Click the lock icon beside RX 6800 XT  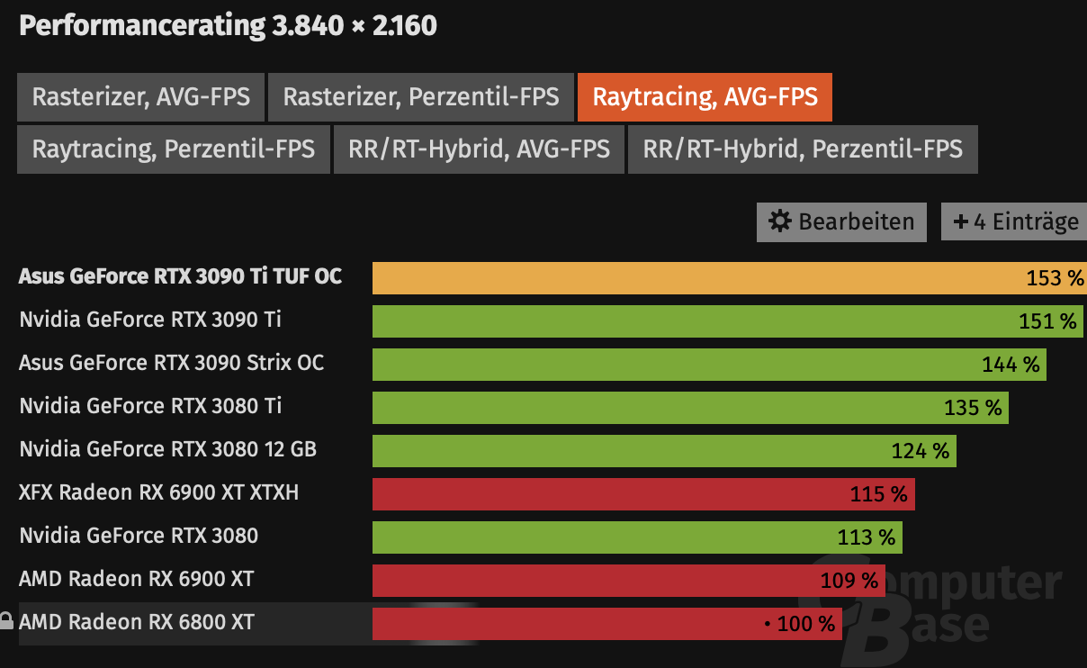pos(6,621)
